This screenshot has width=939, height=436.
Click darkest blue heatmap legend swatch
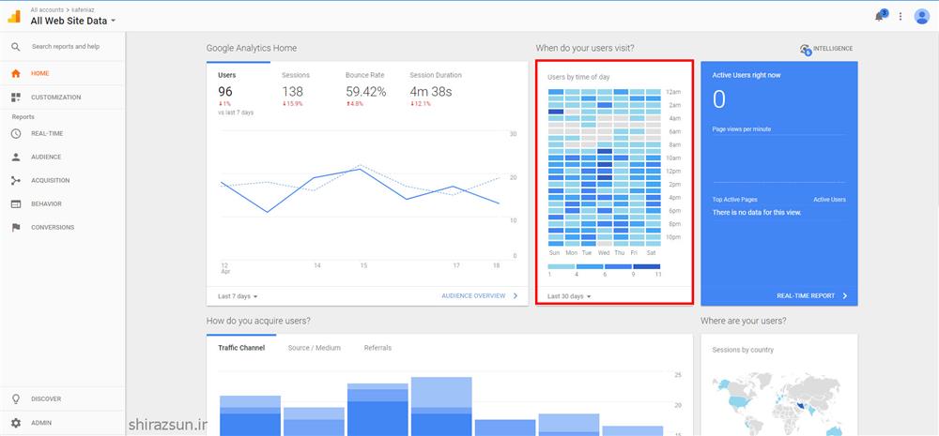click(647, 266)
